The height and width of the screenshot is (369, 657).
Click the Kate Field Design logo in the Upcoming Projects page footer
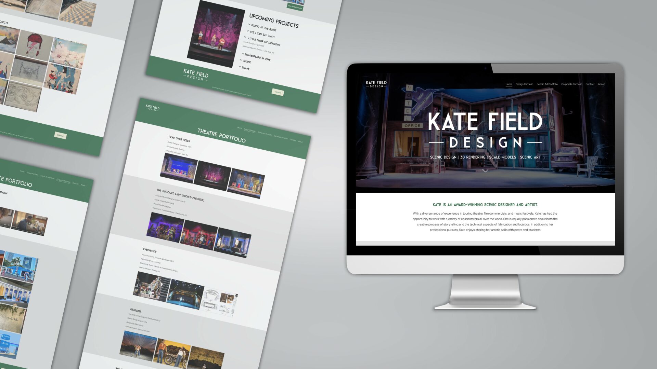click(196, 74)
